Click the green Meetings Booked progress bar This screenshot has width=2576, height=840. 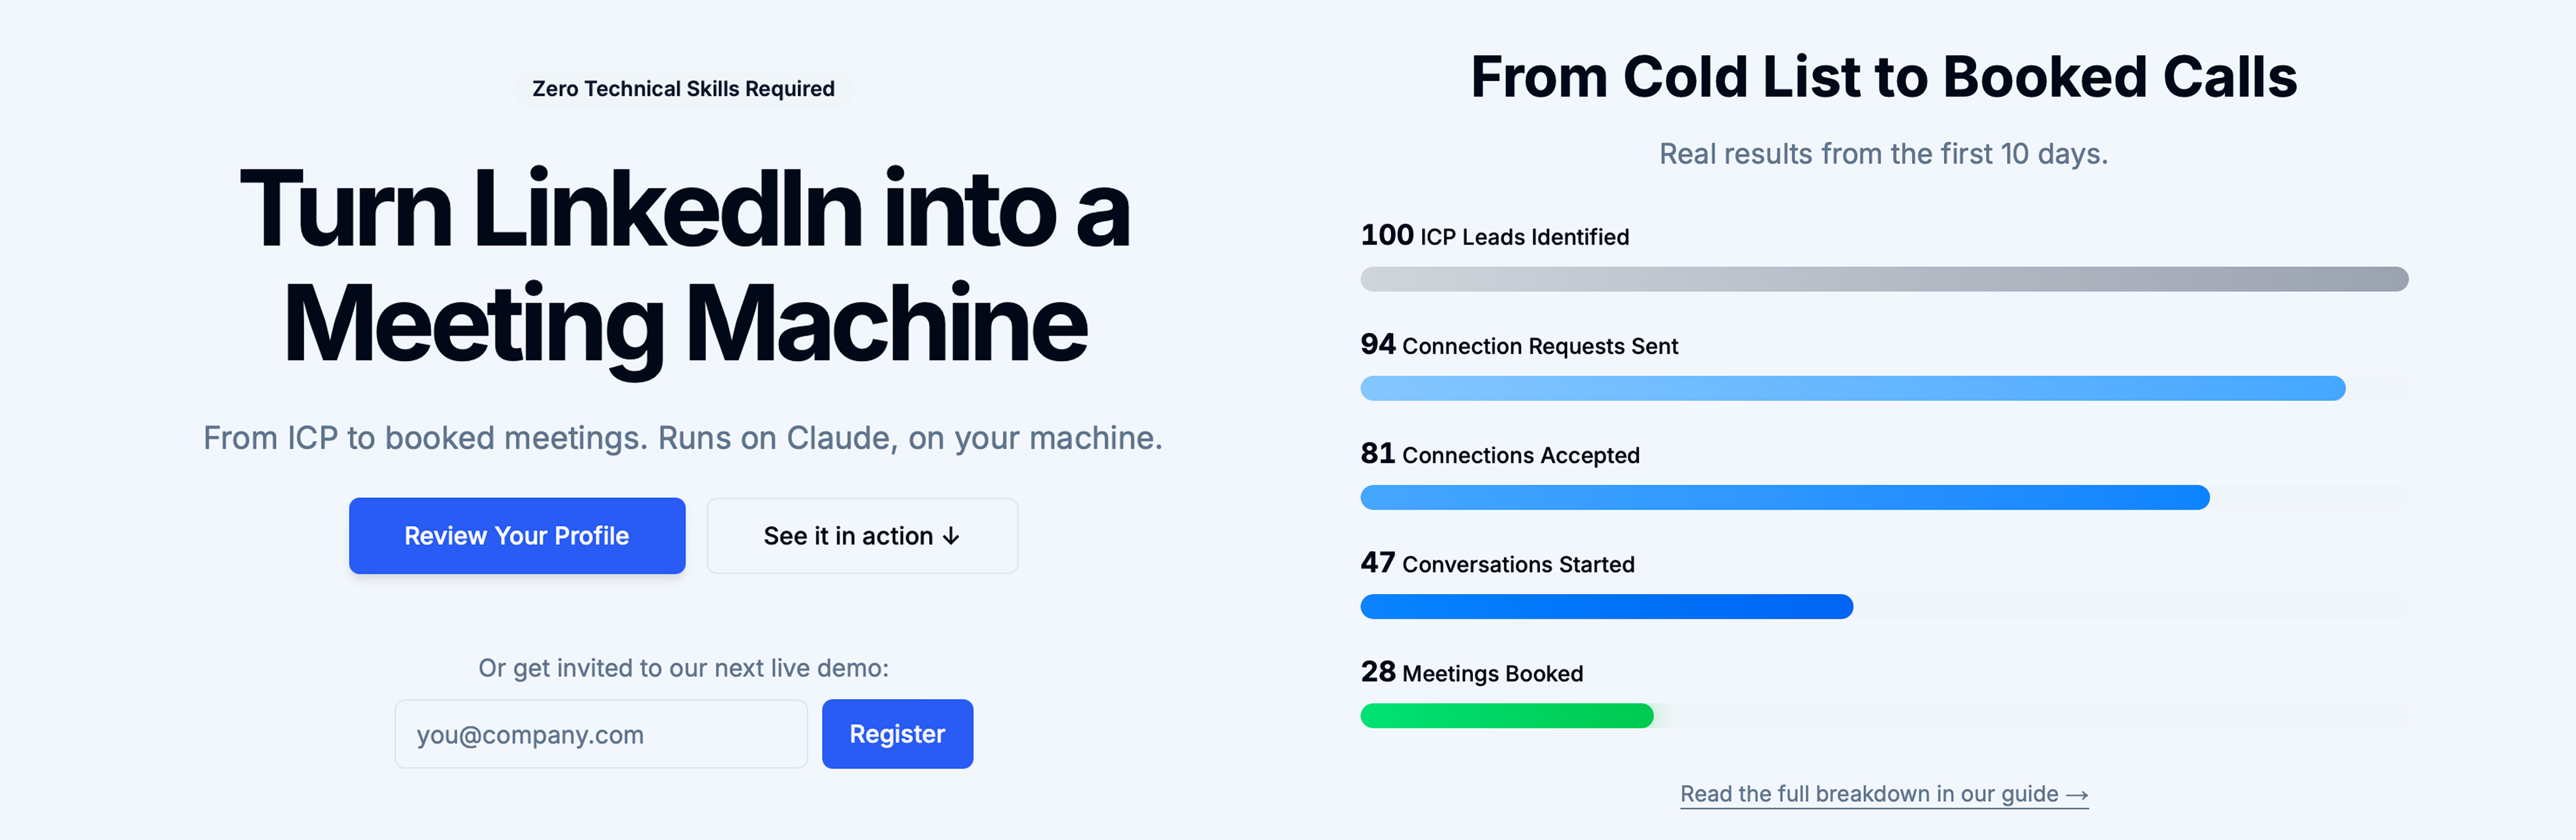tap(1506, 716)
